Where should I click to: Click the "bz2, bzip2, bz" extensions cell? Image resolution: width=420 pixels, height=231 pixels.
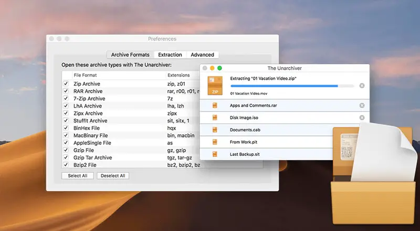(184, 165)
